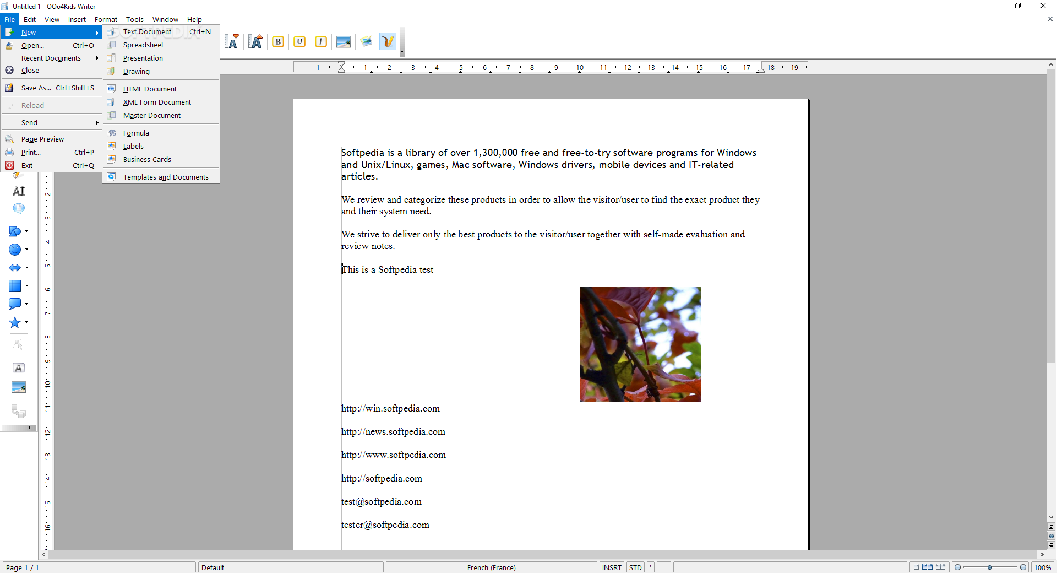Insert picture from file toolbar icon

click(344, 41)
